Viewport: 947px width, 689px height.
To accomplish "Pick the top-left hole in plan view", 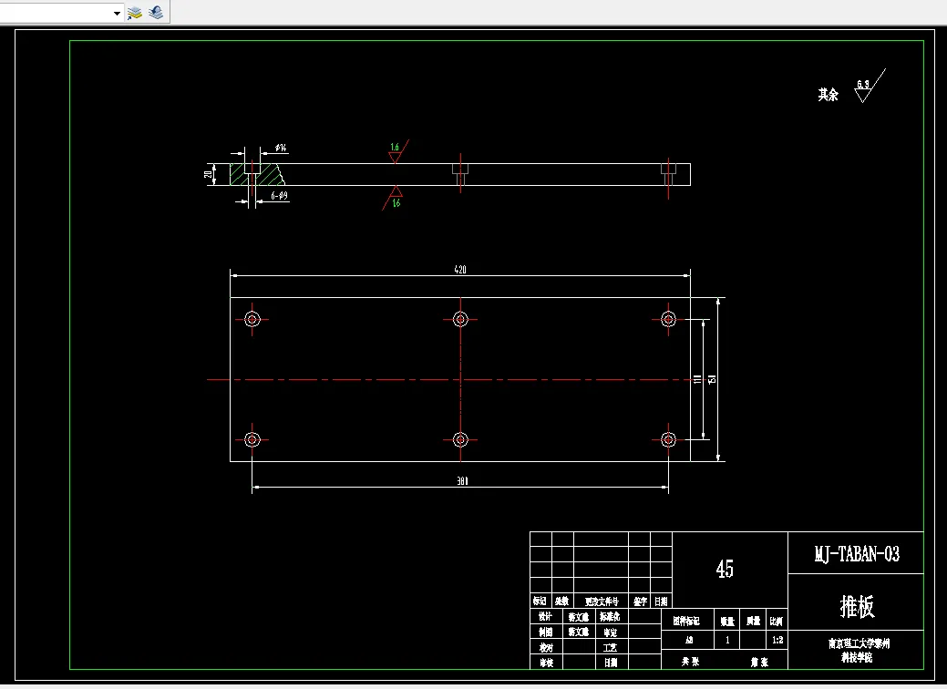I will tap(252, 319).
